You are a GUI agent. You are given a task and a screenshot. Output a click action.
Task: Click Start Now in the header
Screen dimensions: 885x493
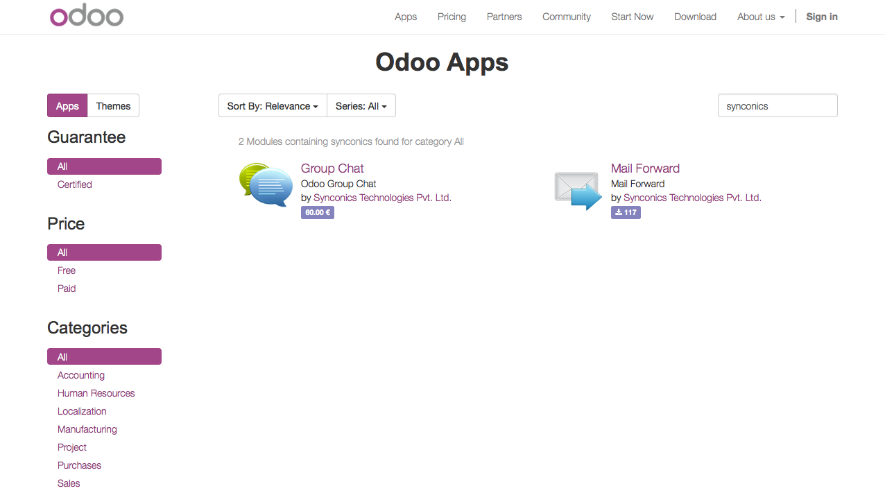633,17
